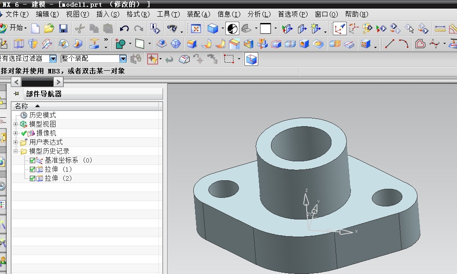The height and width of the screenshot is (274, 457).
Task: Toggle the yin-yang see-through display button
Action: pyautogui.click(x=232, y=28)
